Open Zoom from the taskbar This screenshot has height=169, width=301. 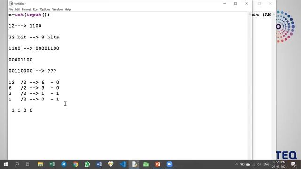click(x=169, y=164)
